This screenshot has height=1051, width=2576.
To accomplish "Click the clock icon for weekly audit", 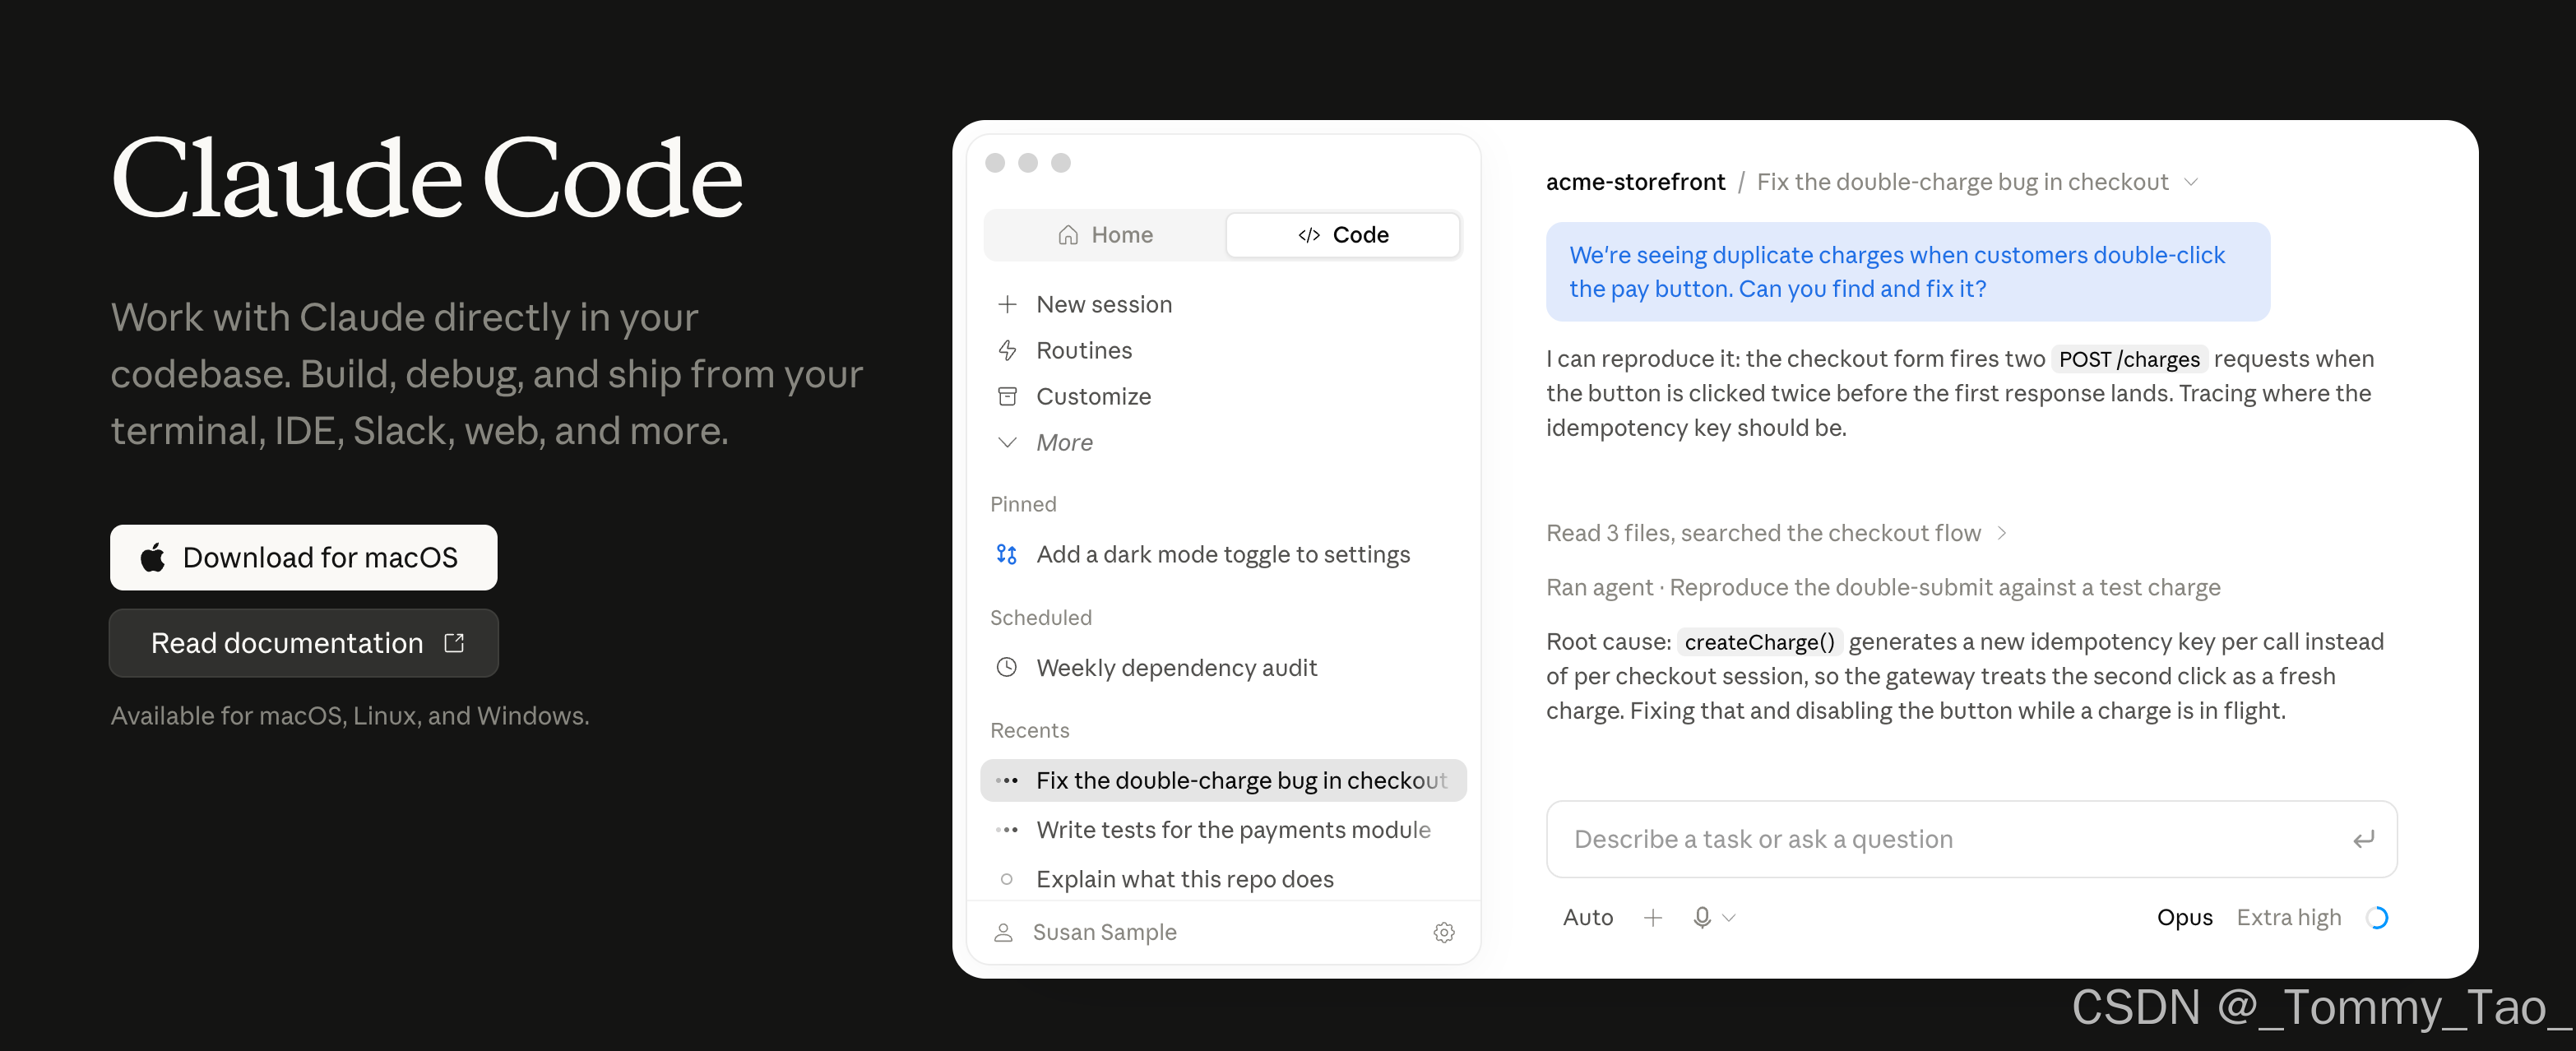I will click(x=1007, y=667).
